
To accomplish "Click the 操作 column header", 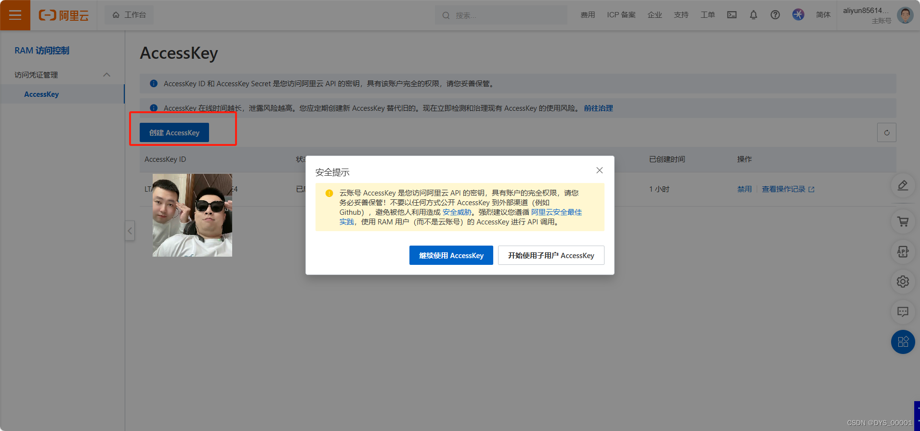I will tap(744, 159).
